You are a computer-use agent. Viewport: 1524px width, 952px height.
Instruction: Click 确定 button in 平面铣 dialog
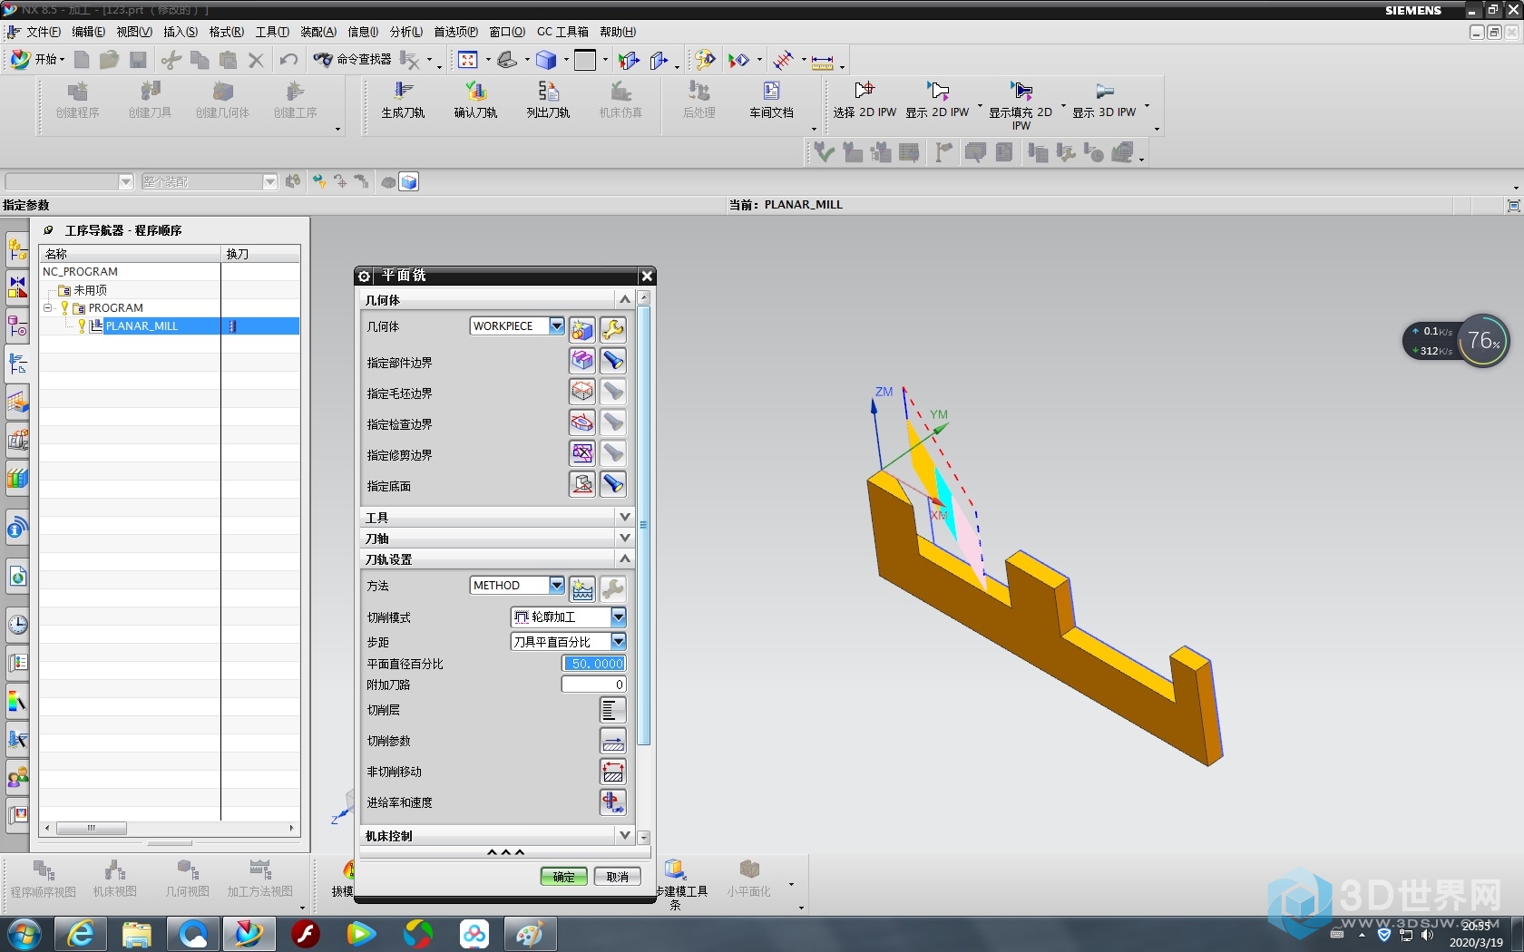point(564,877)
